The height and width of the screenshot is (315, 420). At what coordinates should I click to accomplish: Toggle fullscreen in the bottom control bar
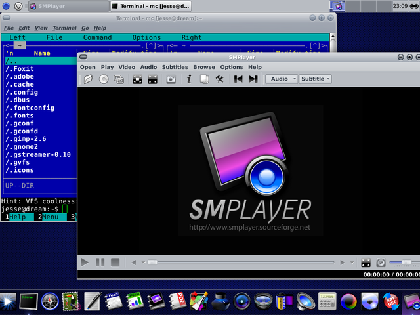tap(366, 262)
